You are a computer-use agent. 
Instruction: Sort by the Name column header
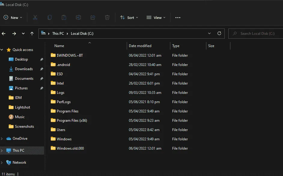click(59, 46)
